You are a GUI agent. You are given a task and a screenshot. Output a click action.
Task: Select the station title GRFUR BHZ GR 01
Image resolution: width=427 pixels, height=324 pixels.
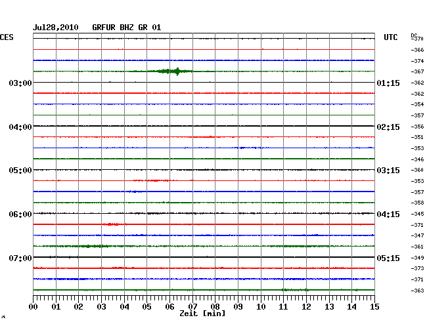pyautogui.click(x=127, y=28)
